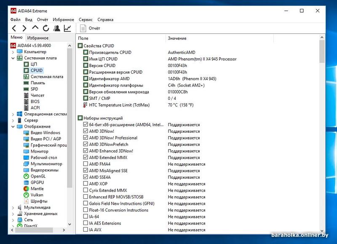Image resolution: width=337 pixels, height=244 pixels.
Task: Collapse the Системная плата tree node
Action: tap(13, 58)
